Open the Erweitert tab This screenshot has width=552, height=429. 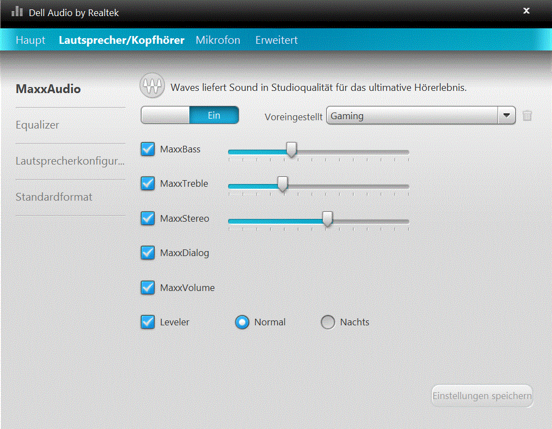click(x=276, y=40)
